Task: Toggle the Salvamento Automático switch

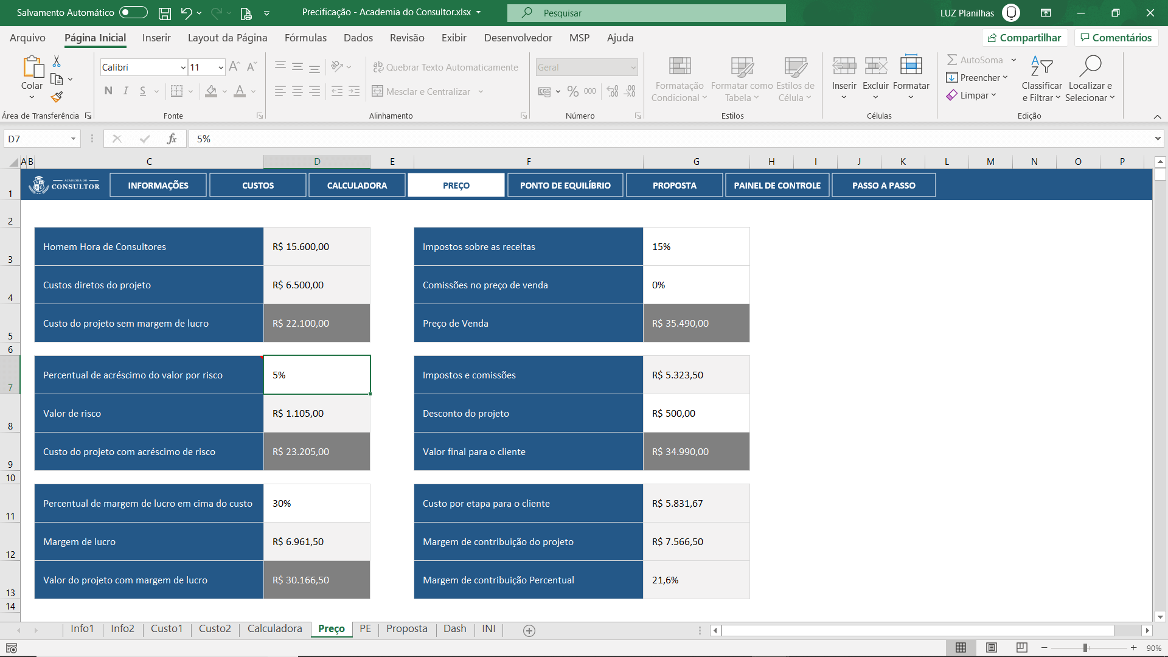Action: [133, 12]
